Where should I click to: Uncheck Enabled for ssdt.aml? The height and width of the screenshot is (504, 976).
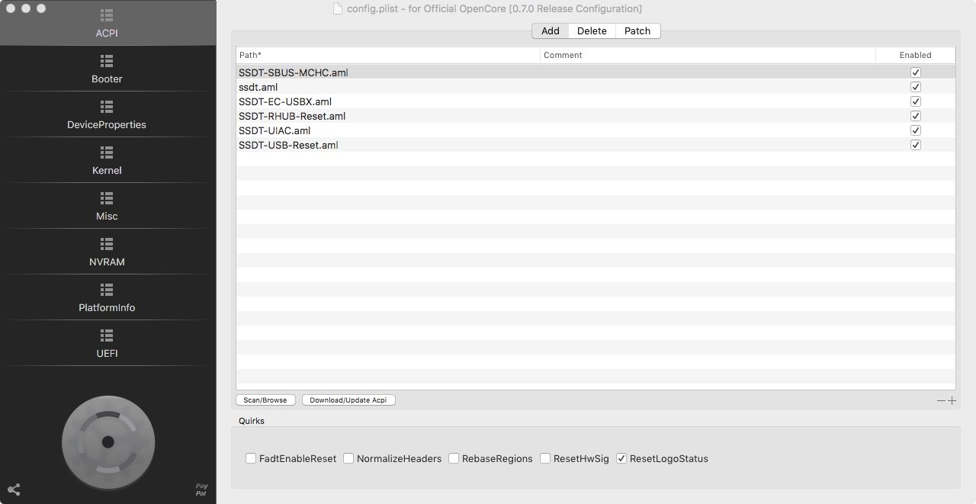(x=916, y=87)
